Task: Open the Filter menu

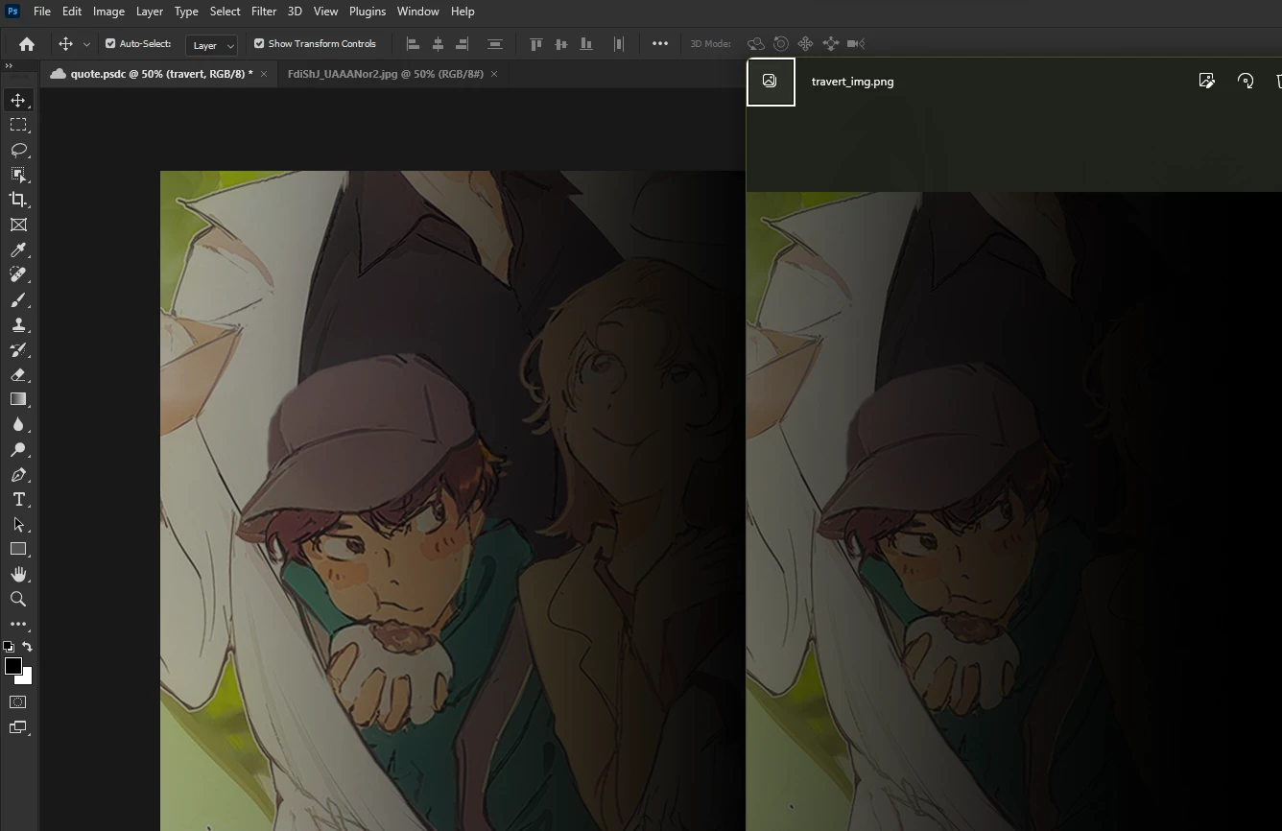Action: tap(264, 12)
